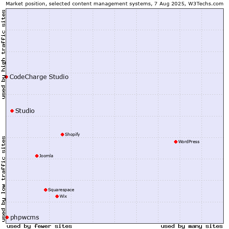Viewport: 229px width, 229px height.
Task: Click the CodeCharge Studio red data point
Action: tap(6, 77)
